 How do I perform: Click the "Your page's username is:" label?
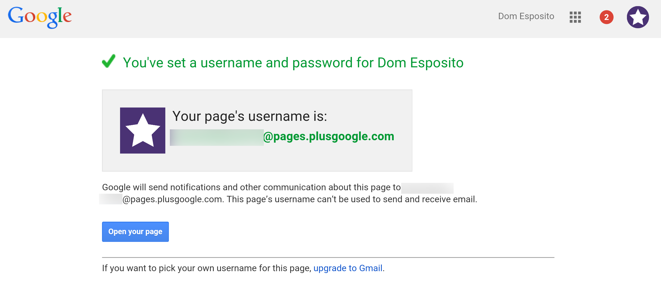(249, 116)
